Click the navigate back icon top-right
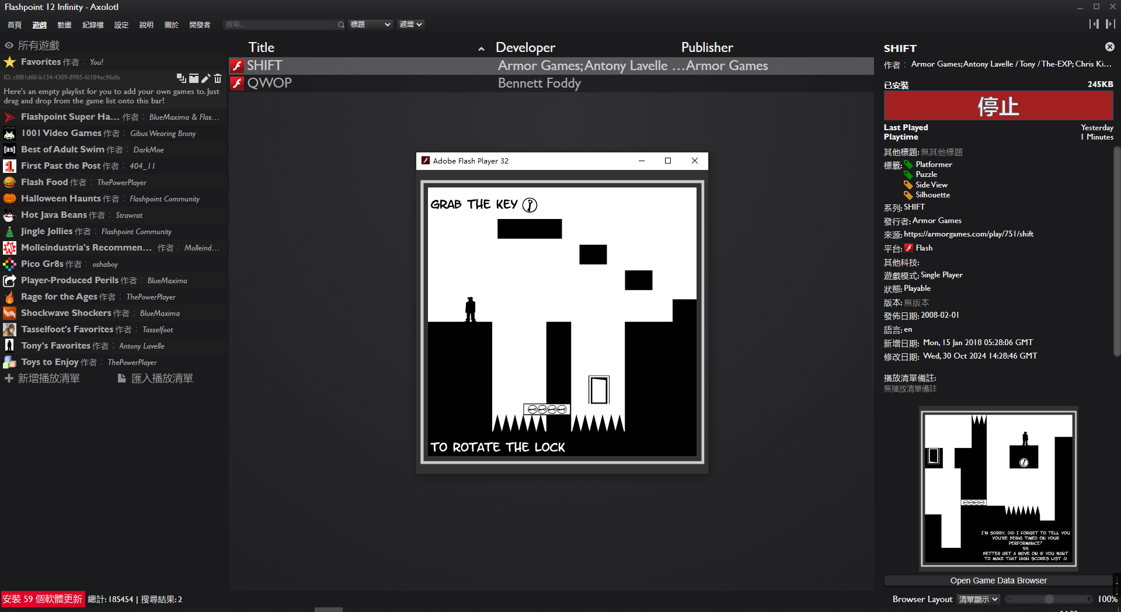1121x612 pixels. (x=1094, y=24)
